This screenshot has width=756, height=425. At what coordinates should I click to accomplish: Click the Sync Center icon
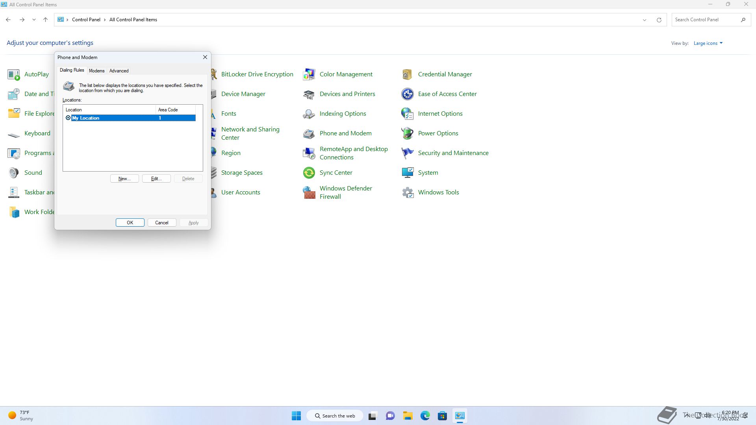(309, 173)
